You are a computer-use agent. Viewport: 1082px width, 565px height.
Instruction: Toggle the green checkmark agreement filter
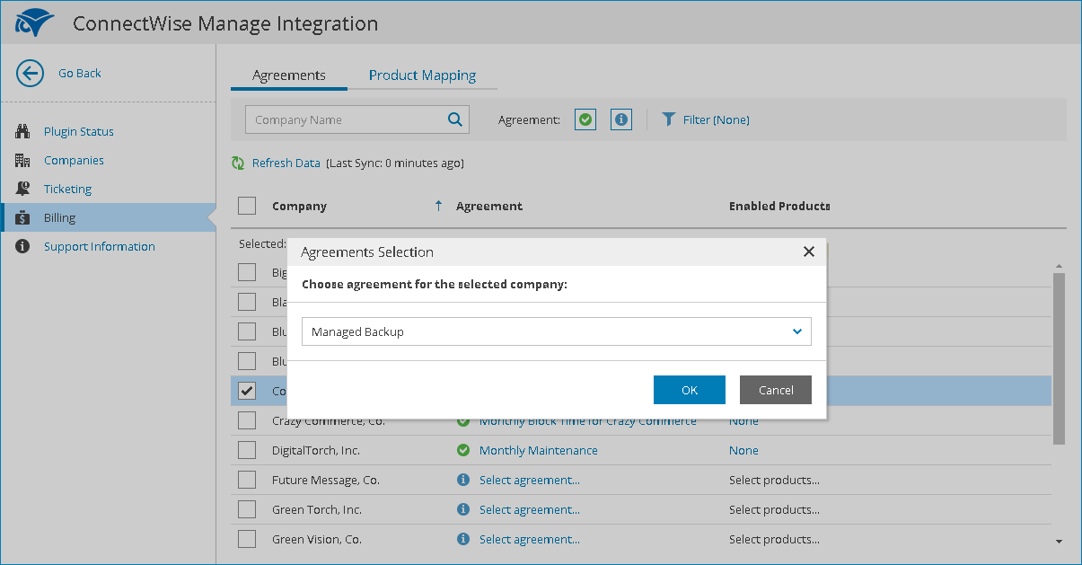(585, 119)
